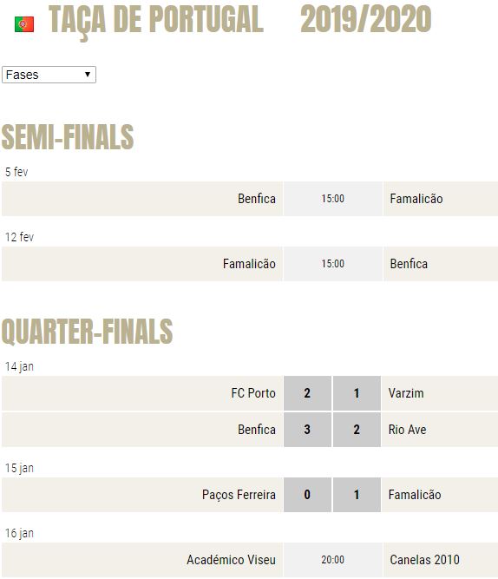Open Académico Viseu team link
Screen dimensions: 498x579
pyautogui.click(x=231, y=560)
